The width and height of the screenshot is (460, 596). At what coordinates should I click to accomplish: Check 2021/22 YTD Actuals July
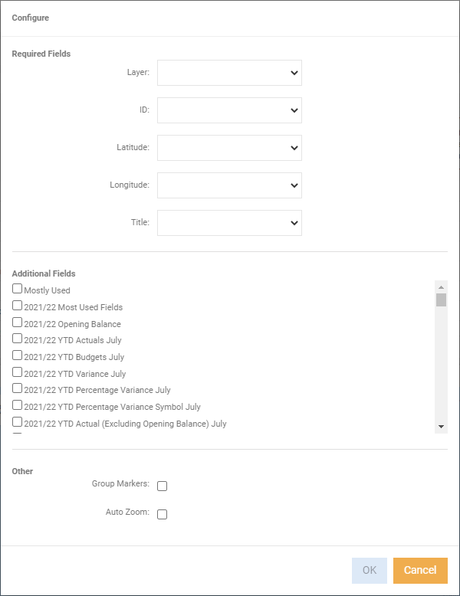click(17, 339)
